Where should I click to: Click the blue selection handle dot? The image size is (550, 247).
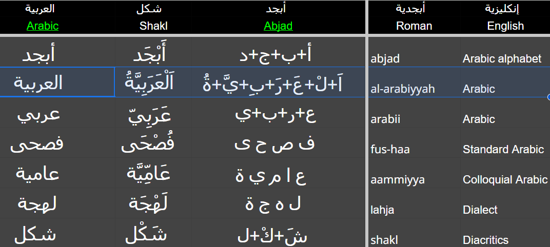click(x=548, y=96)
